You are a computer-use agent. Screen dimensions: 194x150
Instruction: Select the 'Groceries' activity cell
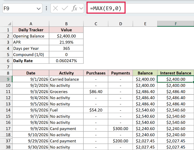coord(66,92)
